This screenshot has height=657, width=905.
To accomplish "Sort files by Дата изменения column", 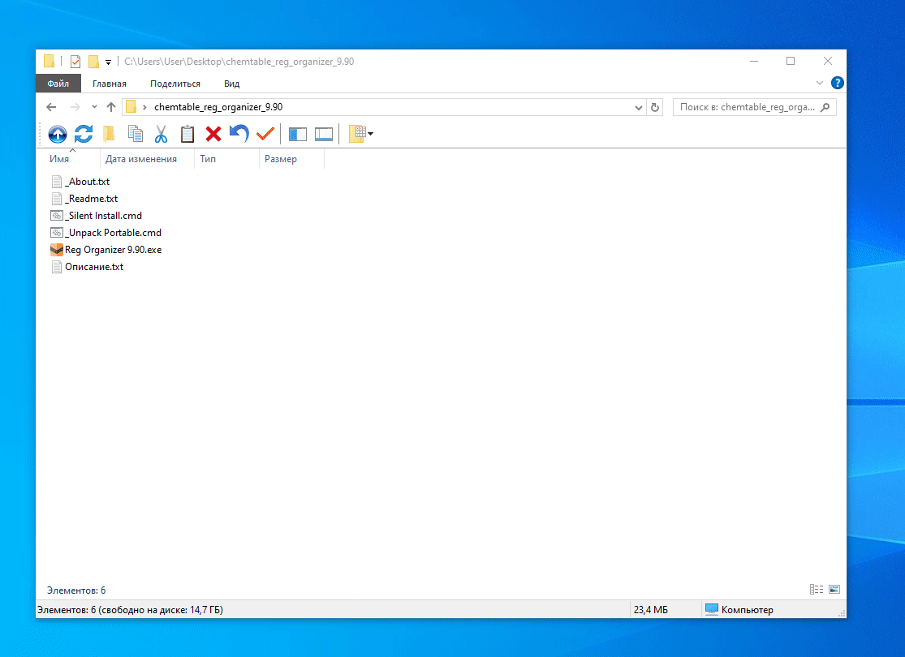I will pos(141,159).
